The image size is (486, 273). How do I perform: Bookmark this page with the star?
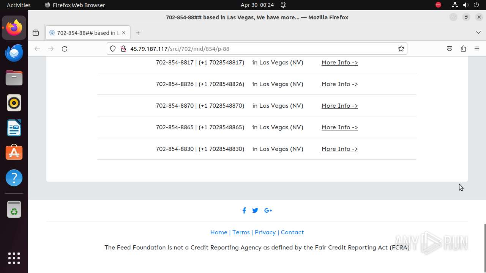[x=401, y=49]
